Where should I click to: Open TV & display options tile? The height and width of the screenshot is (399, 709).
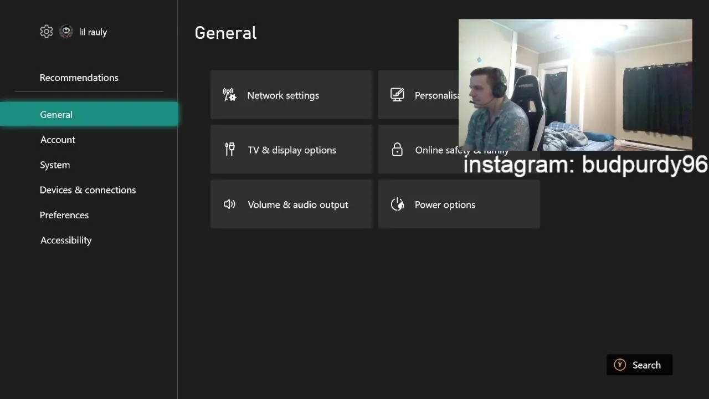(x=291, y=150)
